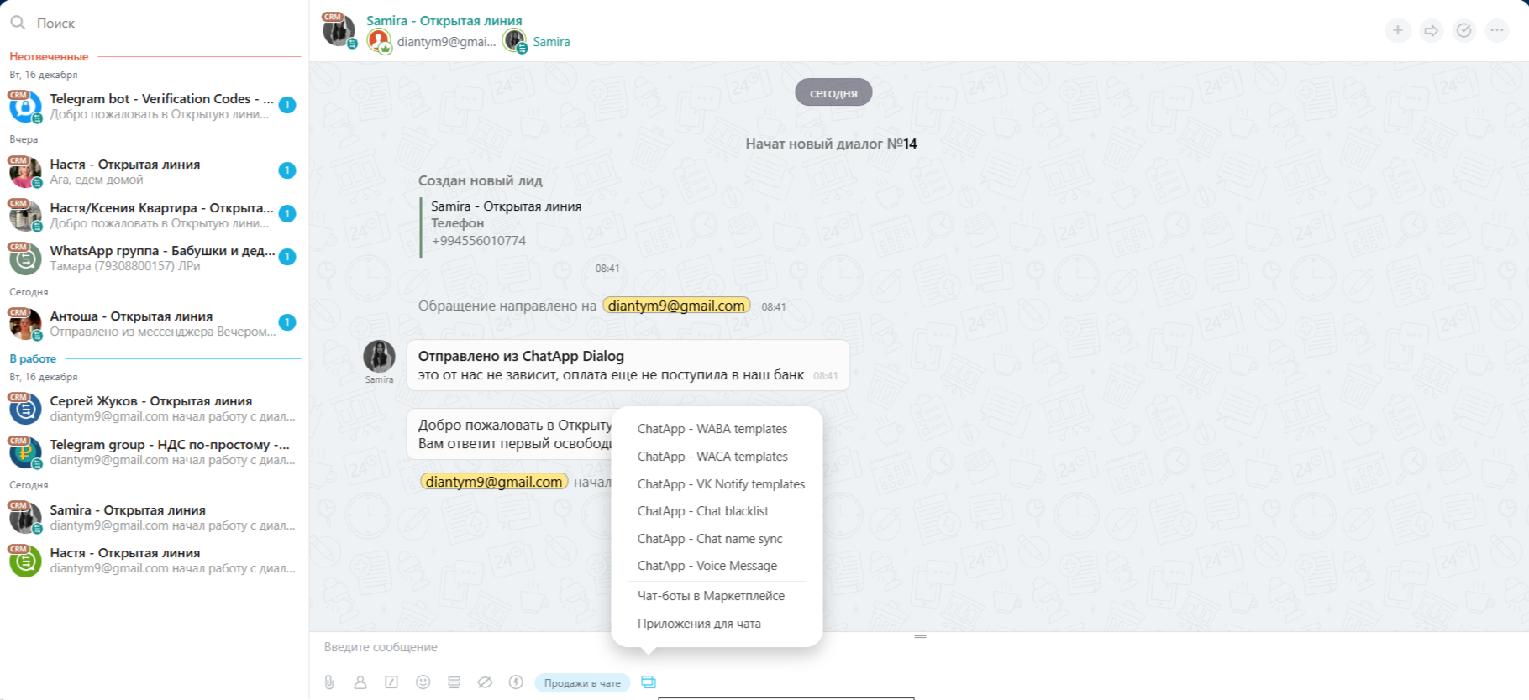Toggle hidden message crossed-eye icon

(485, 682)
